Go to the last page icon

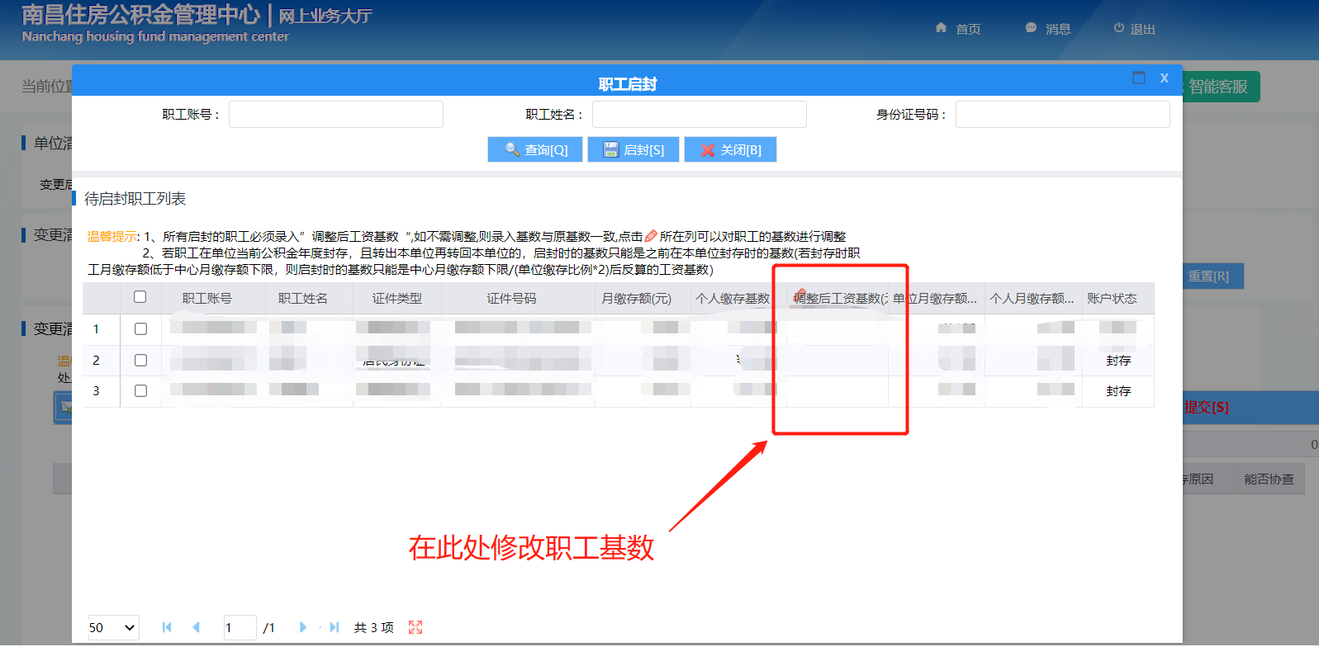tap(334, 627)
